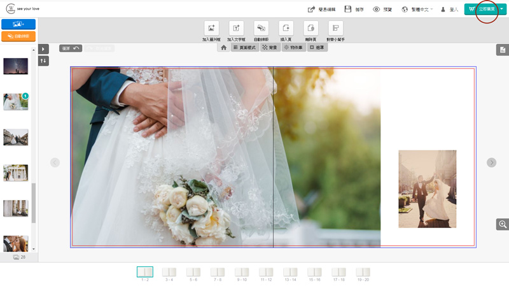
Task: Click the delete page icon
Action: click(x=310, y=28)
